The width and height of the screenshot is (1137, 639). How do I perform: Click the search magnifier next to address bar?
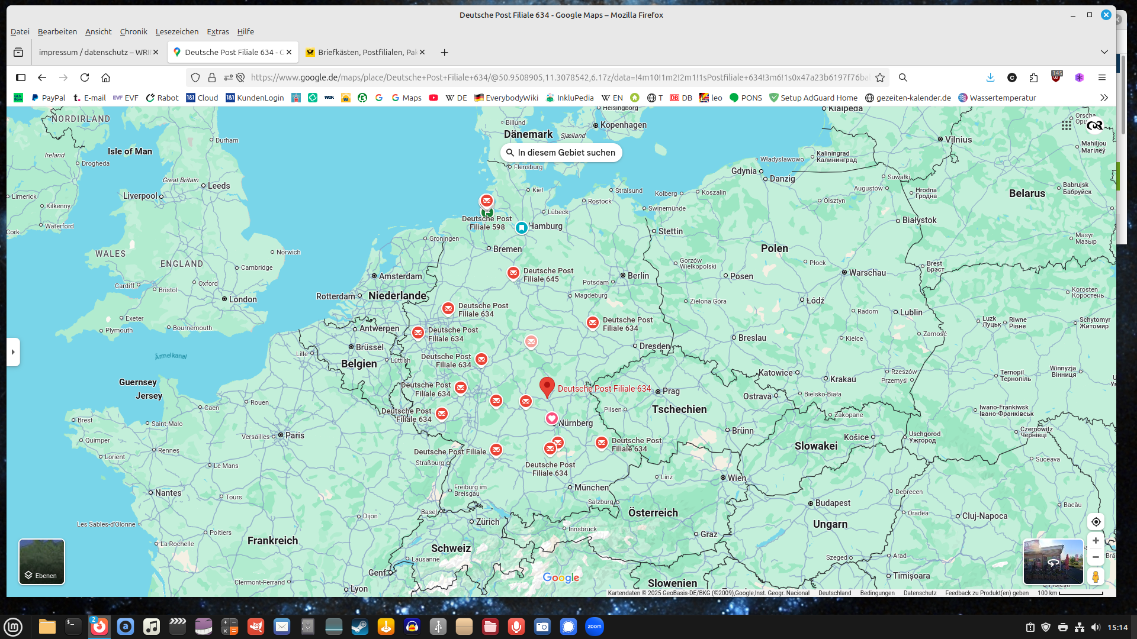[903, 78]
